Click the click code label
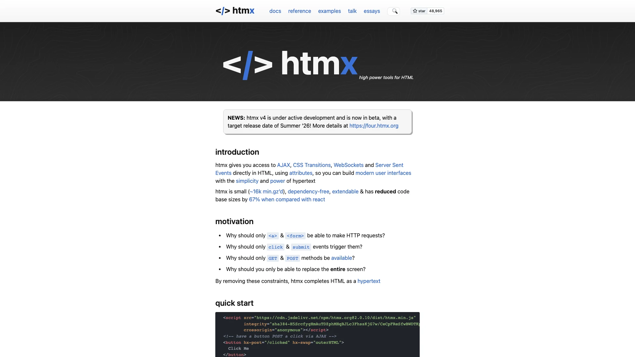The image size is (635, 357). (x=275, y=247)
